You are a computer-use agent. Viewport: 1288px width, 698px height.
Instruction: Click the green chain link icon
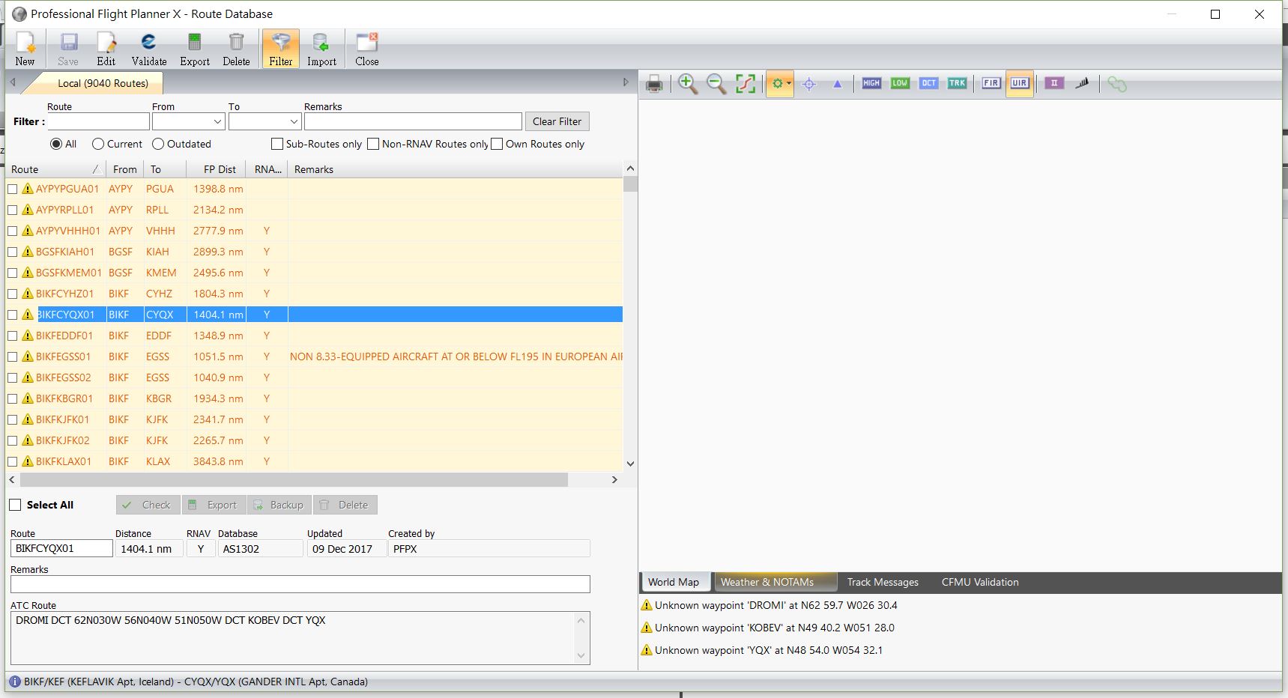(1117, 84)
